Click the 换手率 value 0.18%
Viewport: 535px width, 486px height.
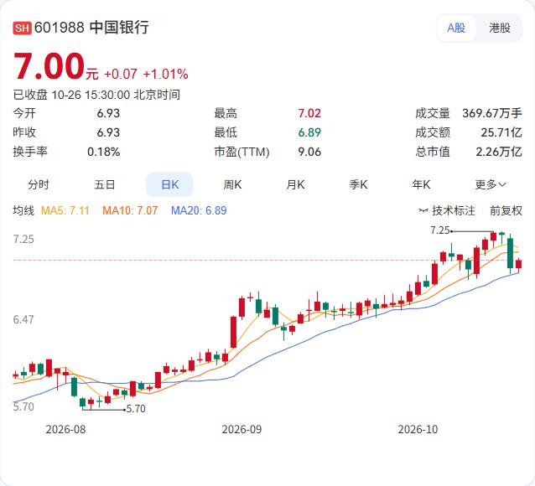point(103,152)
